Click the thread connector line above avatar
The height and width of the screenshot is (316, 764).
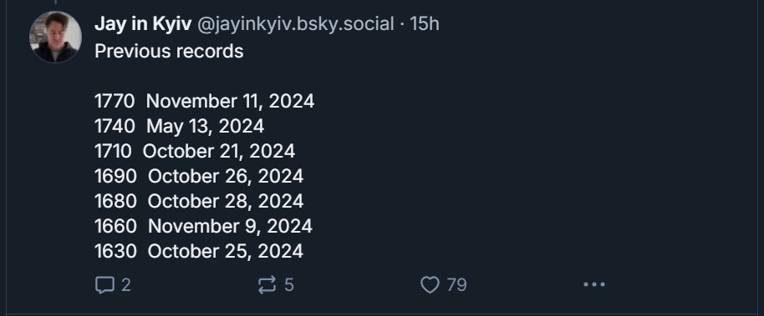tap(55, 2)
